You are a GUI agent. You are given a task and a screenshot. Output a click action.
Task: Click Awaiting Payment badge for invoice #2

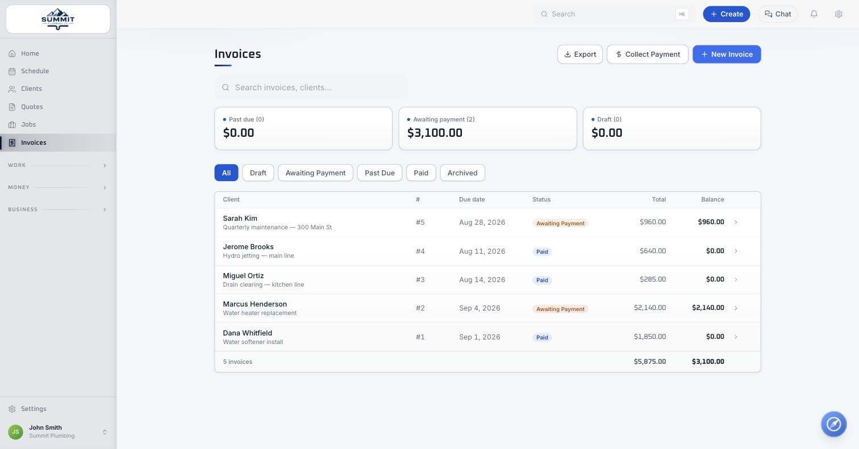pos(560,309)
